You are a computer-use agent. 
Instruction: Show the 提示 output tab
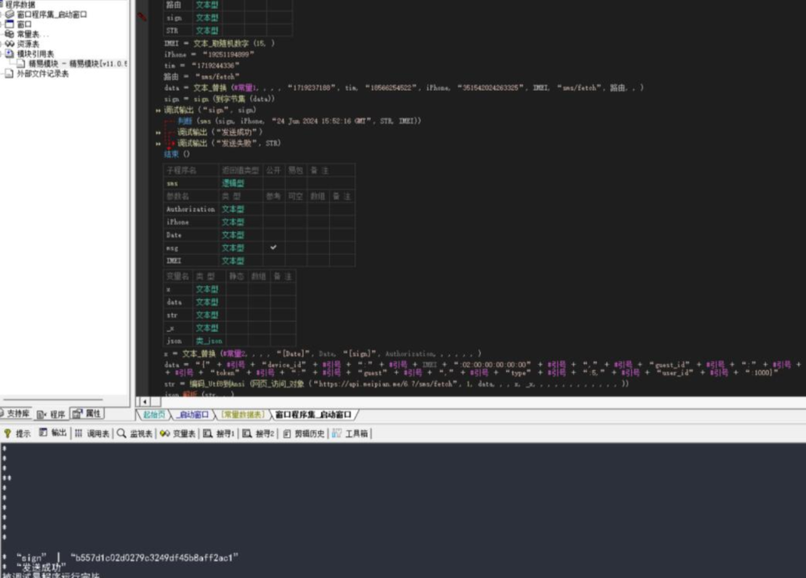tap(17, 433)
